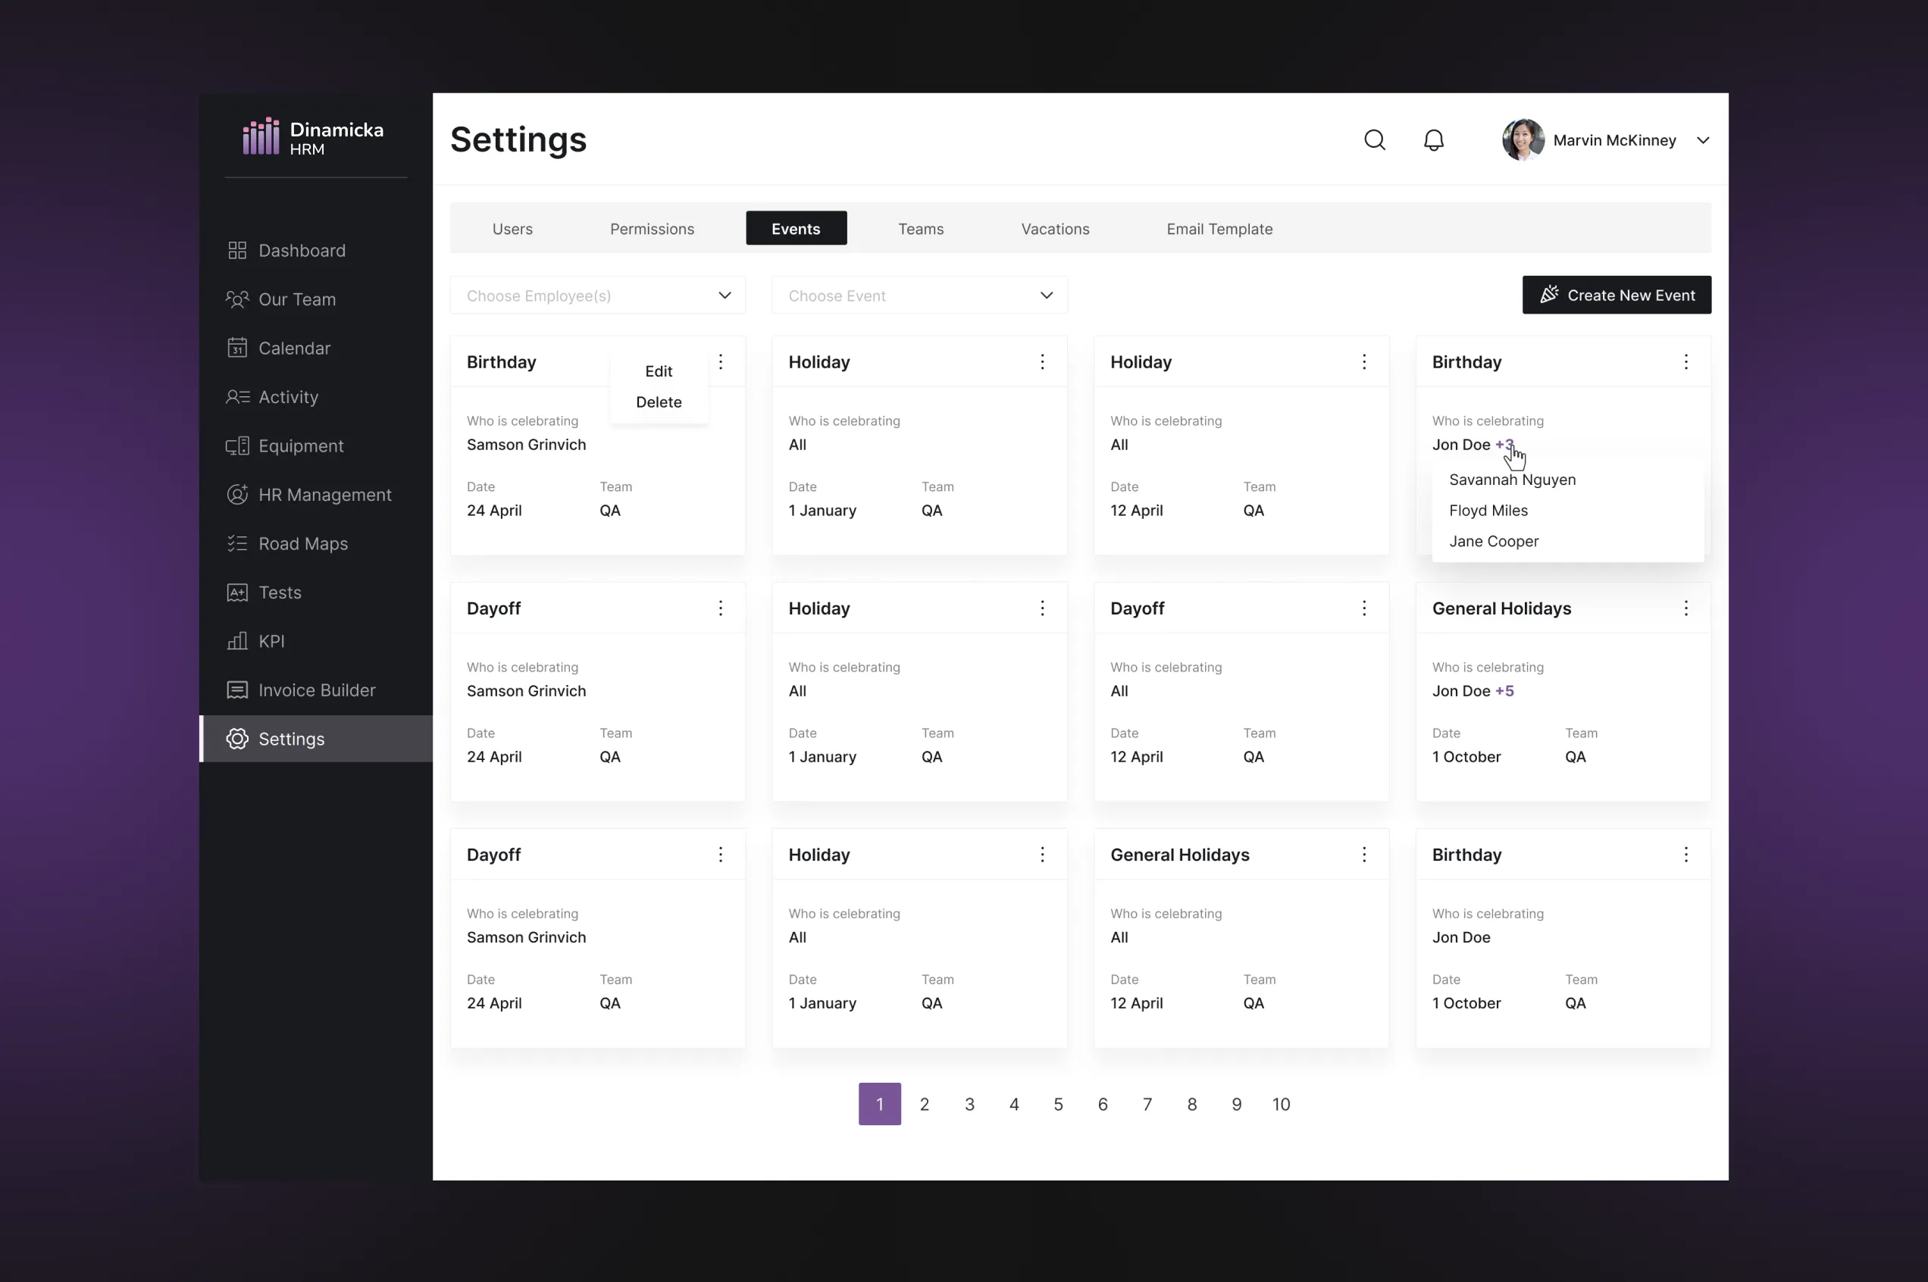
Task: Open the KPI sidebar item
Action: pos(271,641)
